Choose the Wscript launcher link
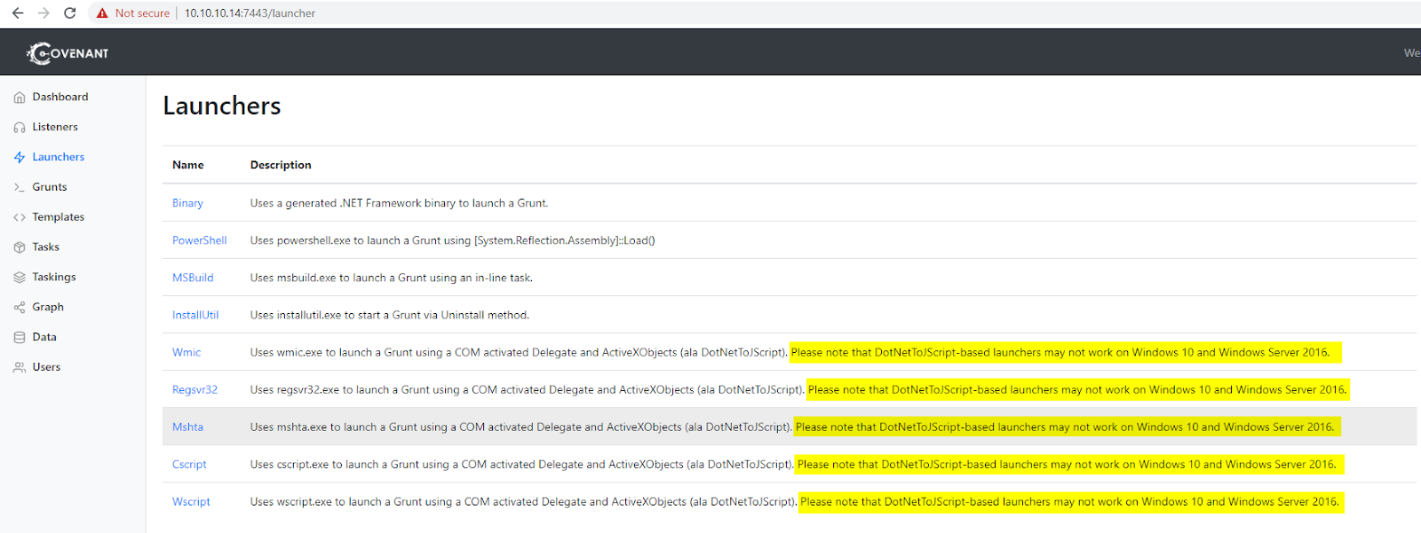Viewport: 1421px width, 533px height. 191,502
